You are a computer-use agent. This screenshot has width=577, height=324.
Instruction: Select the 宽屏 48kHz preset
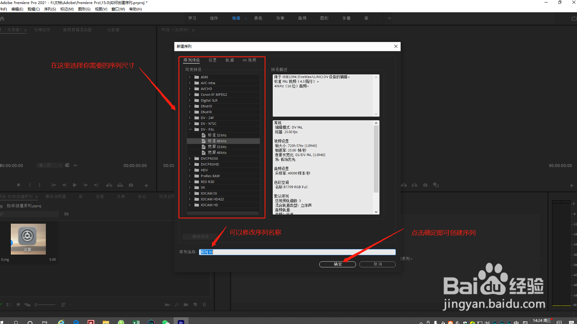(x=217, y=153)
